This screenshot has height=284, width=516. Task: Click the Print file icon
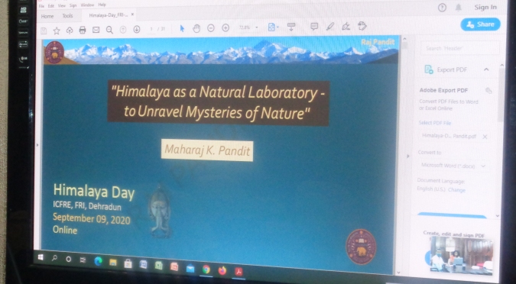tap(83, 30)
